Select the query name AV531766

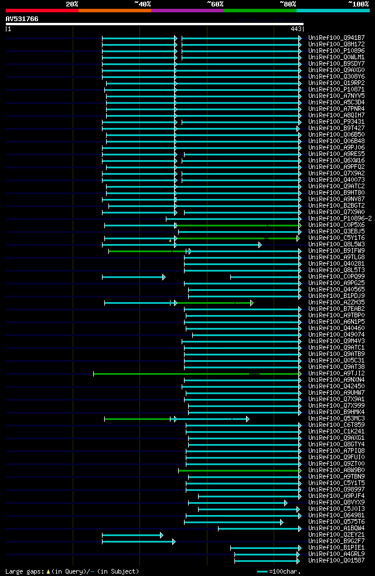pyautogui.click(x=22, y=19)
